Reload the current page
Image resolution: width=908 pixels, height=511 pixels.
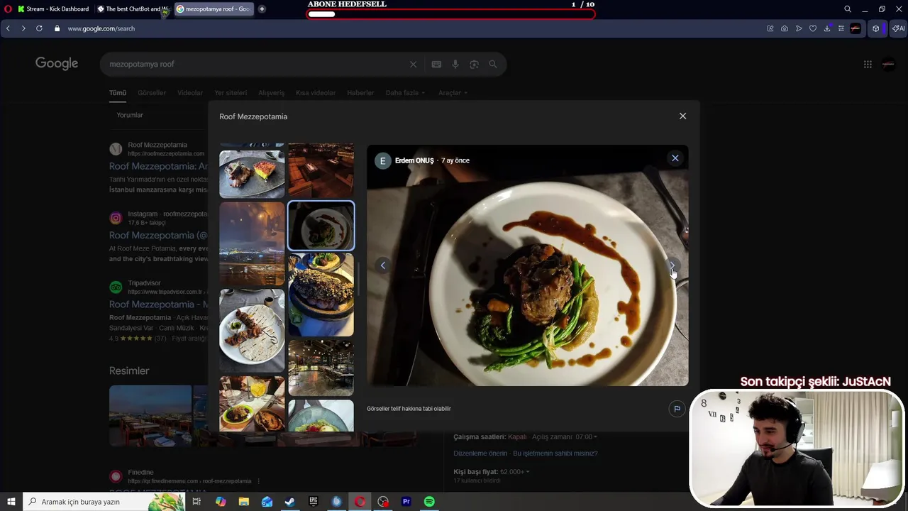[38, 28]
